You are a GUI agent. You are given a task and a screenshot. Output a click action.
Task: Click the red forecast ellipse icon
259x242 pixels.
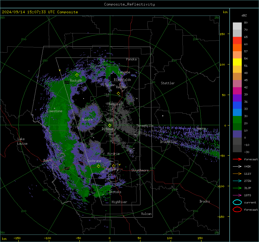pyautogui.click(x=237, y=209)
